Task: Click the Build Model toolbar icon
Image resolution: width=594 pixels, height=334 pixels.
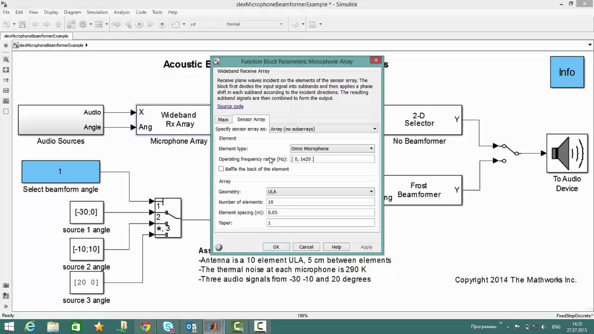Action: pyautogui.click(x=312, y=24)
